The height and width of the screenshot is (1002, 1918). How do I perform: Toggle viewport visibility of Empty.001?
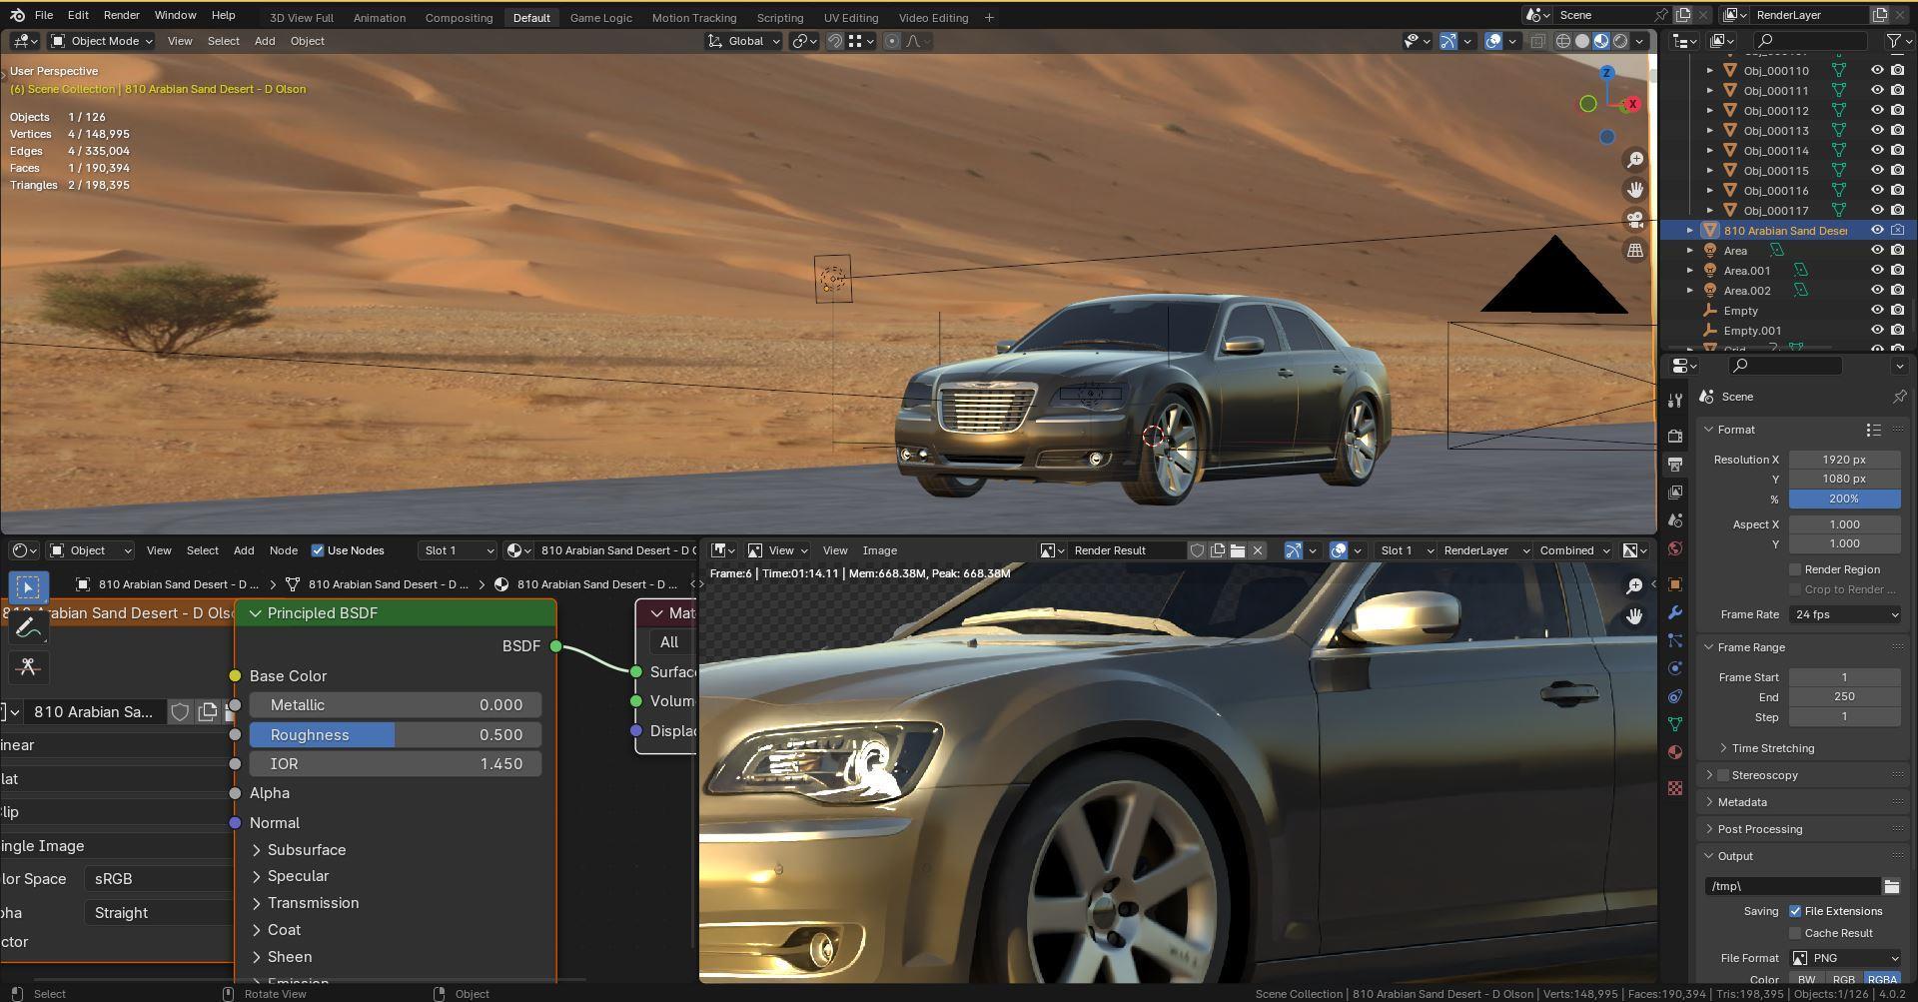[x=1877, y=331]
